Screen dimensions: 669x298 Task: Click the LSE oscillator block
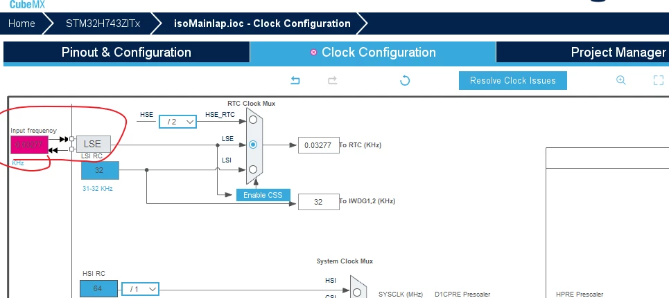[93, 145]
